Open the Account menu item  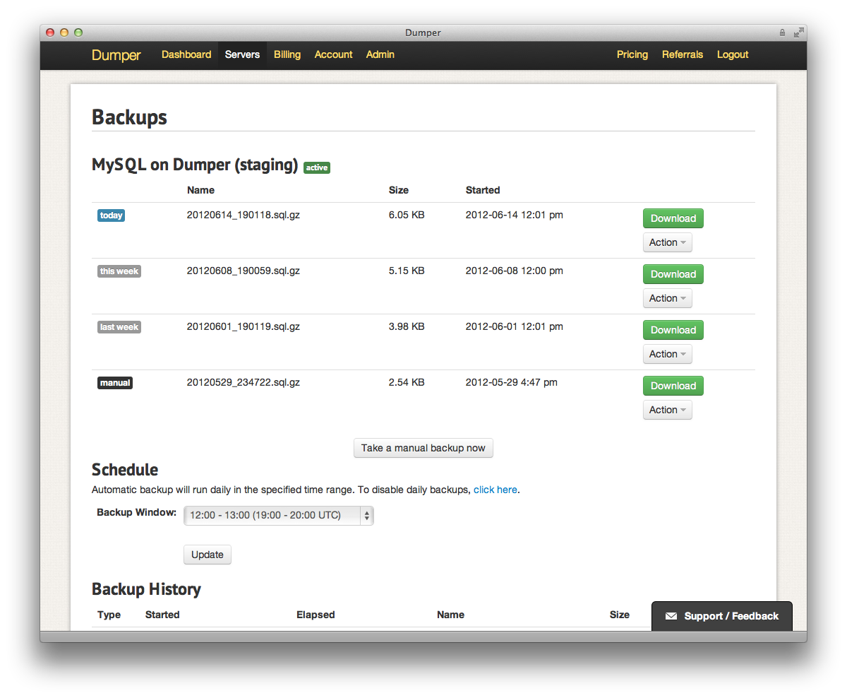click(x=333, y=54)
